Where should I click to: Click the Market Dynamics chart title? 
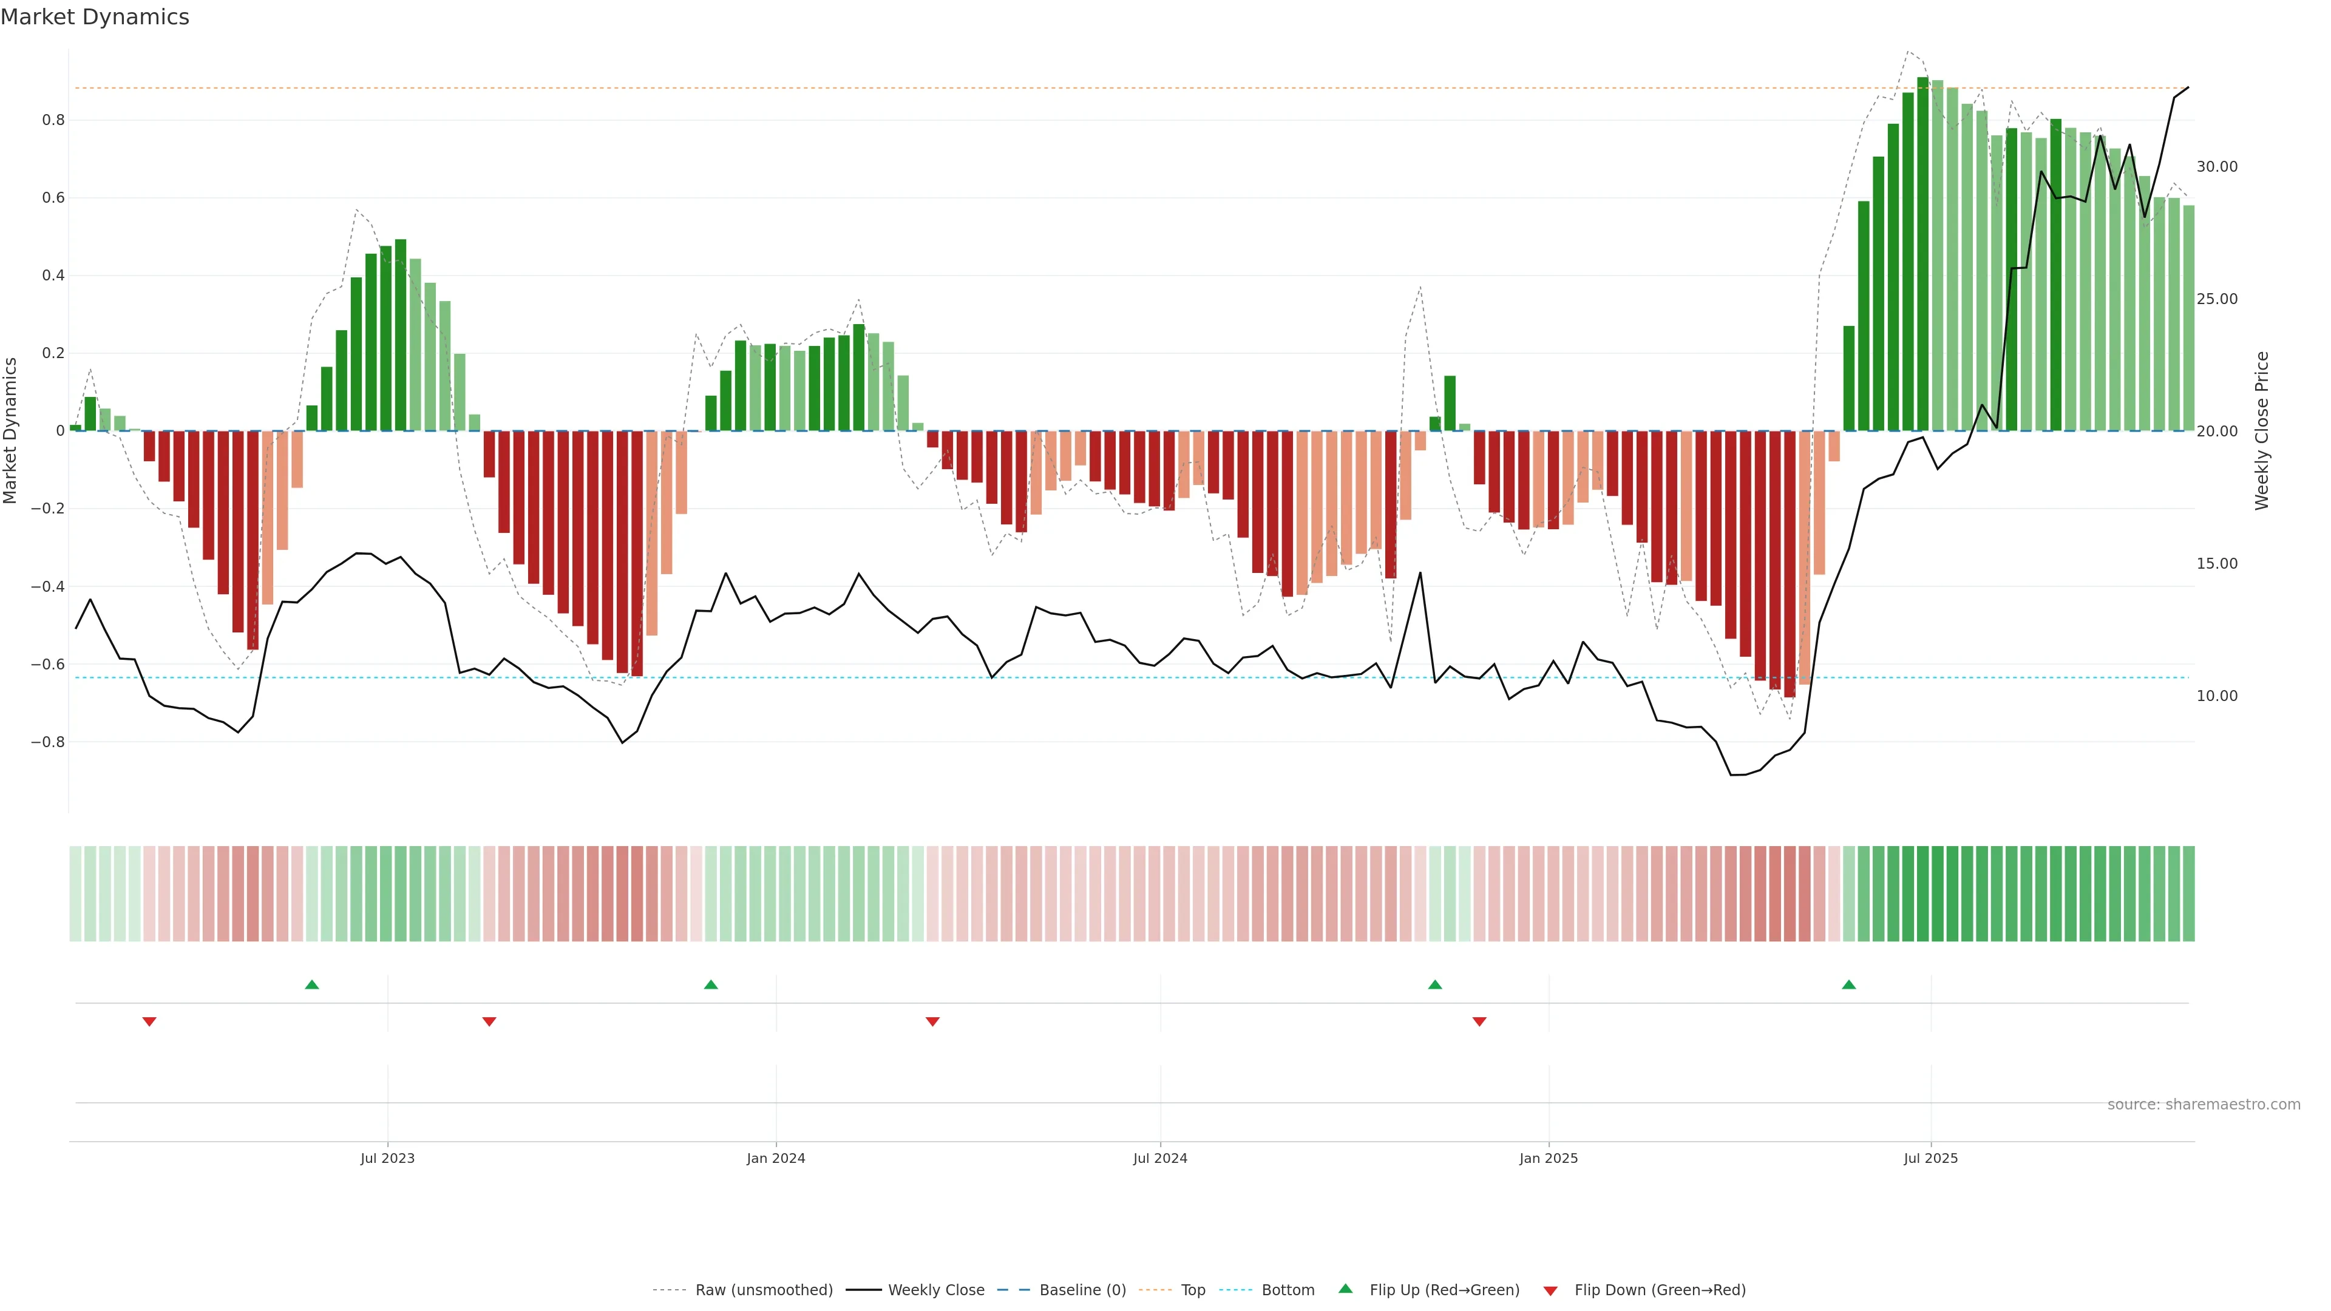(95, 17)
